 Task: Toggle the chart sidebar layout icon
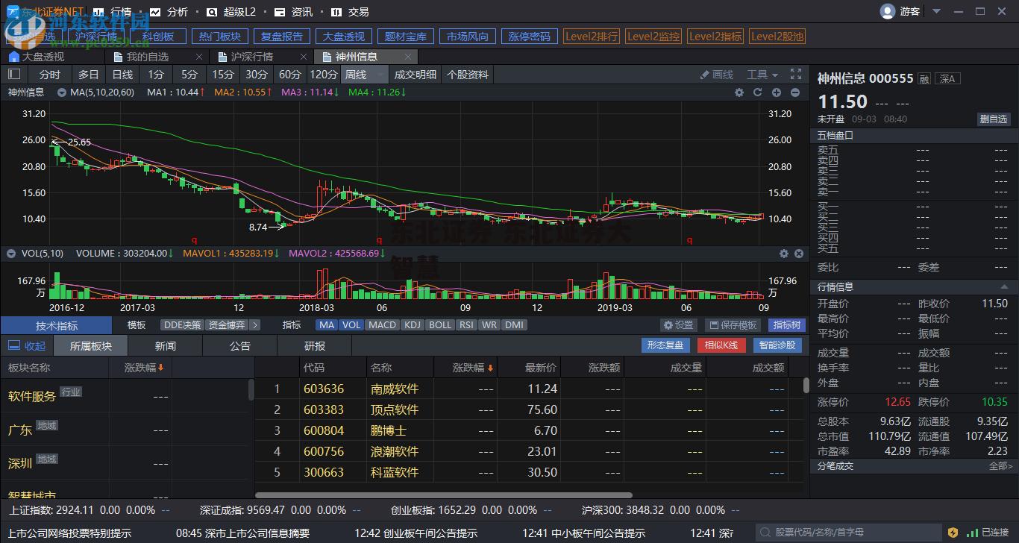(x=14, y=74)
